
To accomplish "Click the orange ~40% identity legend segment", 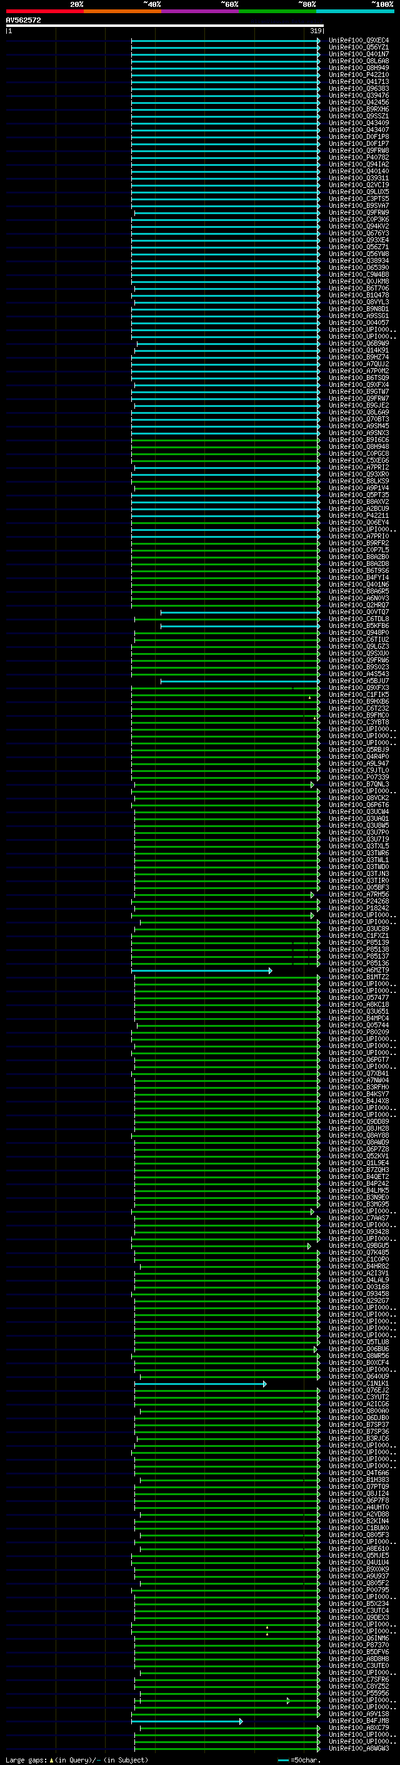I will coord(122,11).
